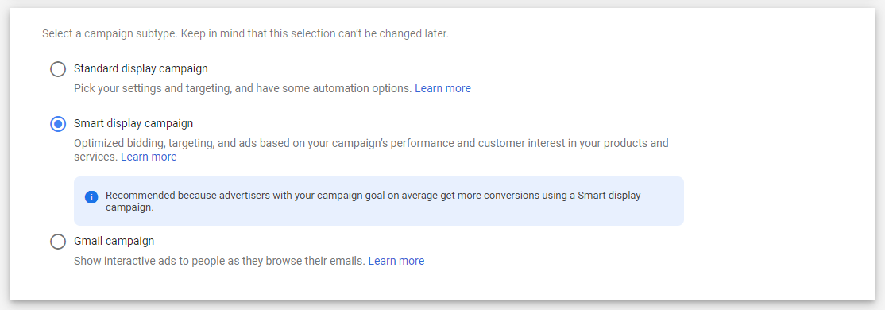Open Learn more link under Gmail campaign
Image resolution: width=885 pixels, height=310 pixels.
click(396, 261)
